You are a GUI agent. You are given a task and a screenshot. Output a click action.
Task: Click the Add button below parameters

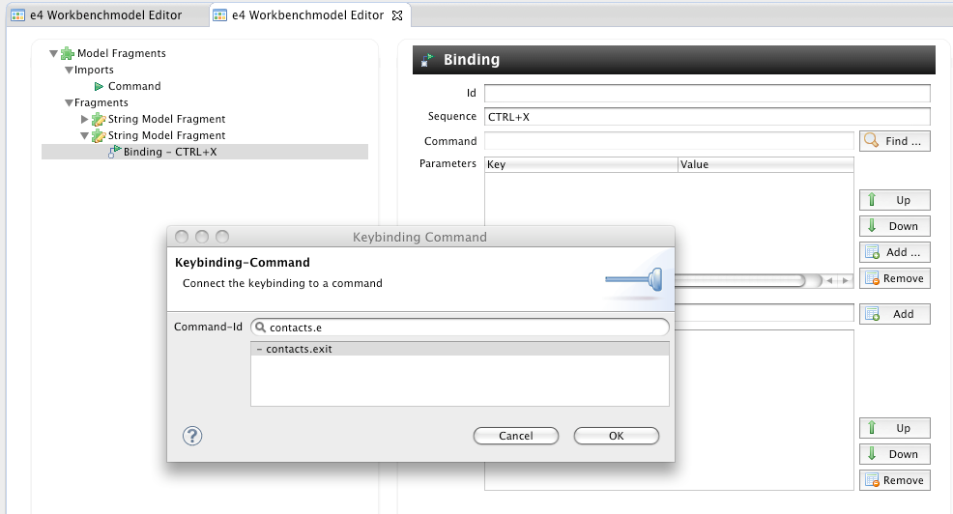(895, 314)
